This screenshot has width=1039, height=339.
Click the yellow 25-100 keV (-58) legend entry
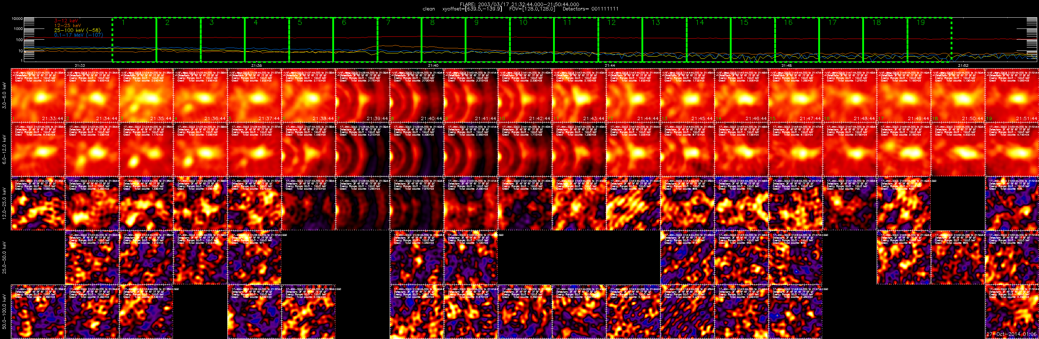point(78,30)
